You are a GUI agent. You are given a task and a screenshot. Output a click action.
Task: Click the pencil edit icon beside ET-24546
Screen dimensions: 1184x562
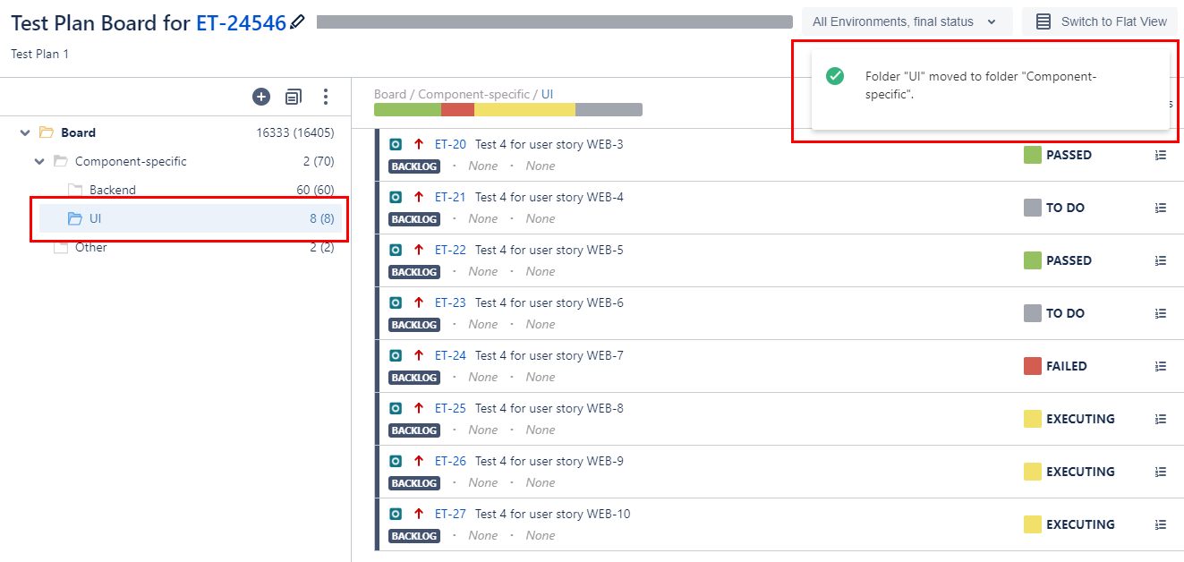click(x=298, y=22)
